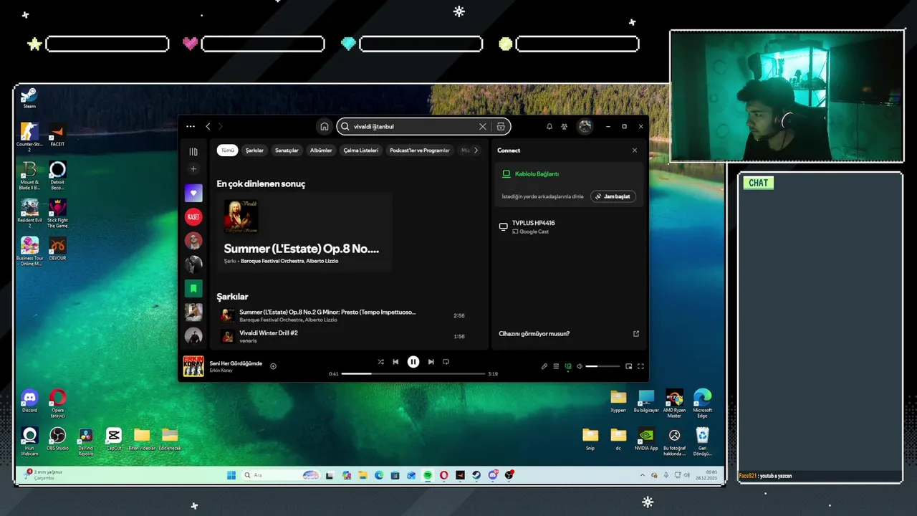The height and width of the screenshot is (516, 917).
Task: Open Summer (L'Estate) top result card
Action: pyautogui.click(x=304, y=231)
